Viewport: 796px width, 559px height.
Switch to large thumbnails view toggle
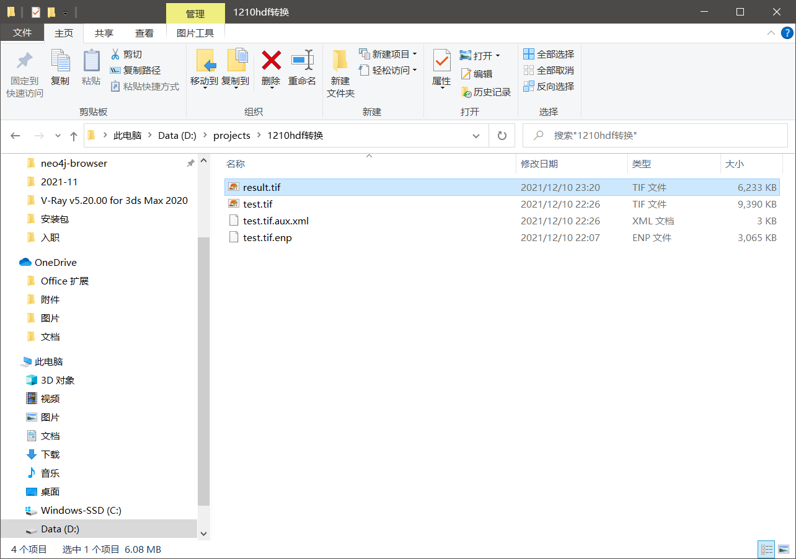(x=784, y=549)
